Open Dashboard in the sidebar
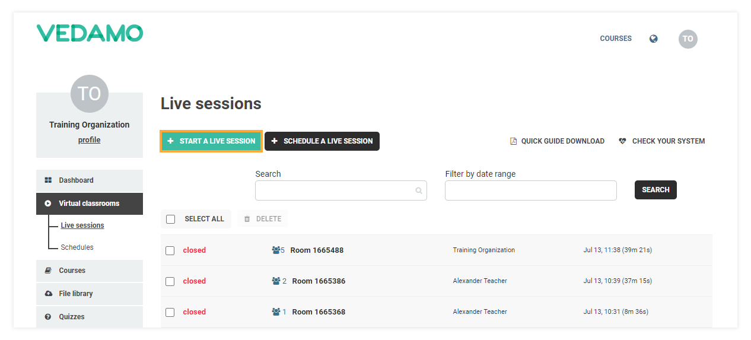Image resolution: width=751 pixels, height=340 pixels. click(90, 180)
